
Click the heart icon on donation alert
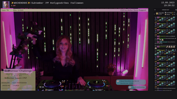coord(118,81)
